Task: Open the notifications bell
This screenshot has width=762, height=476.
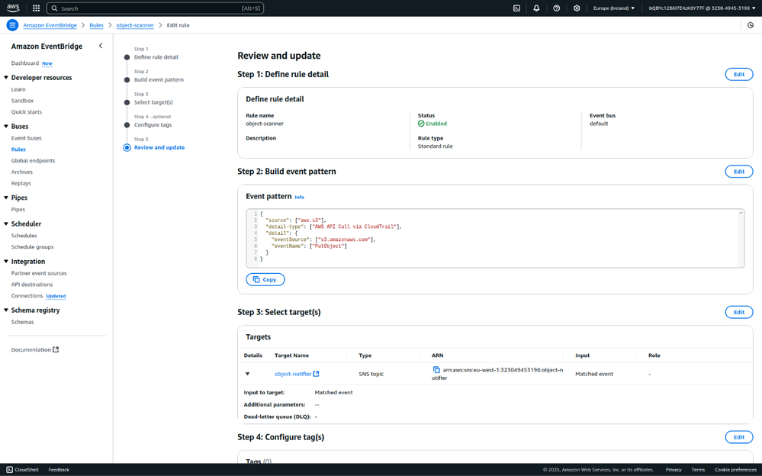Action: (536, 8)
